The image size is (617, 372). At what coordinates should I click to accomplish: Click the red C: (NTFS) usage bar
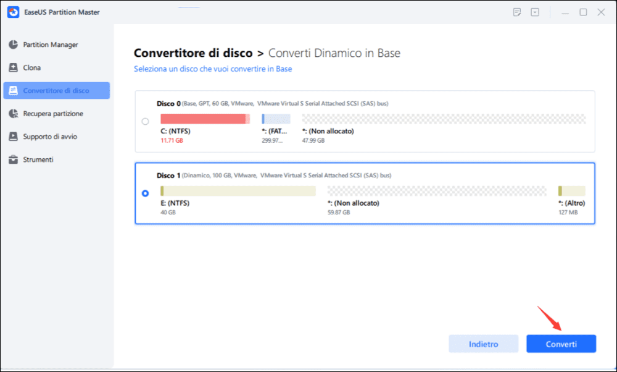[205, 119]
